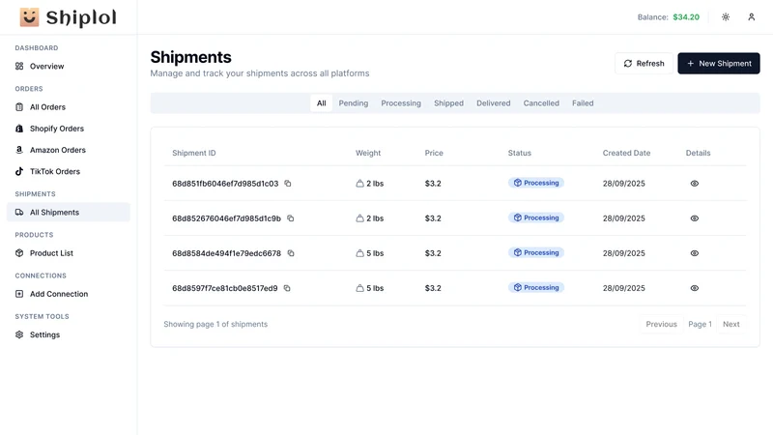The image size is (773, 435).
Task: Switch to the Shipped tab
Action: (x=448, y=103)
